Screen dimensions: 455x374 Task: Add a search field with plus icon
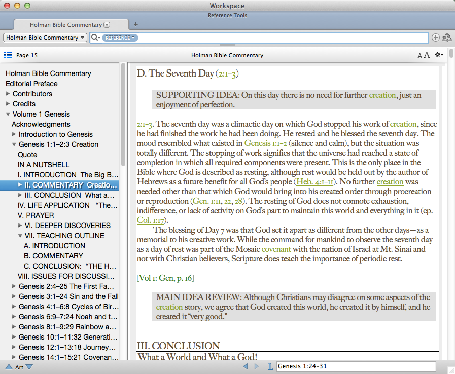click(x=435, y=38)
